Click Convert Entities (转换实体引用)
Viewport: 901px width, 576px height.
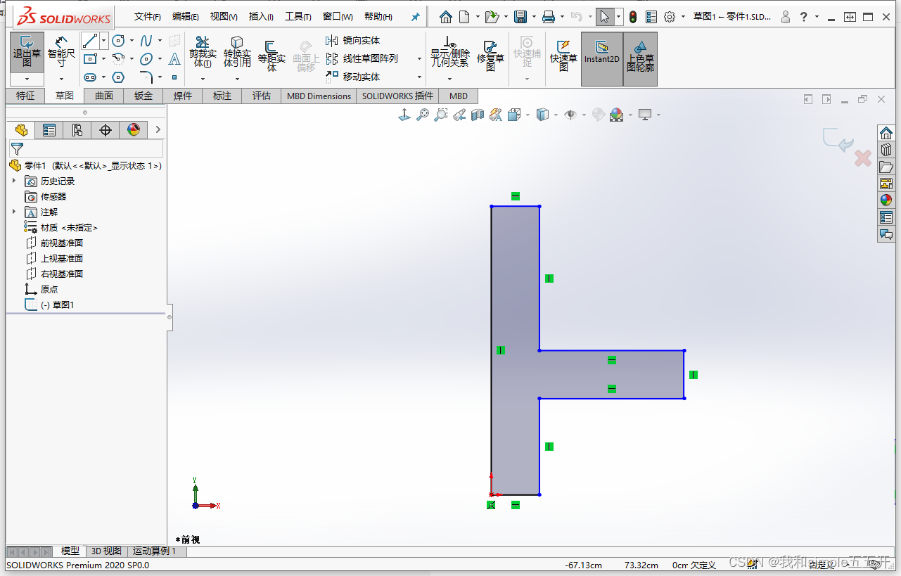tap(237, 53)
